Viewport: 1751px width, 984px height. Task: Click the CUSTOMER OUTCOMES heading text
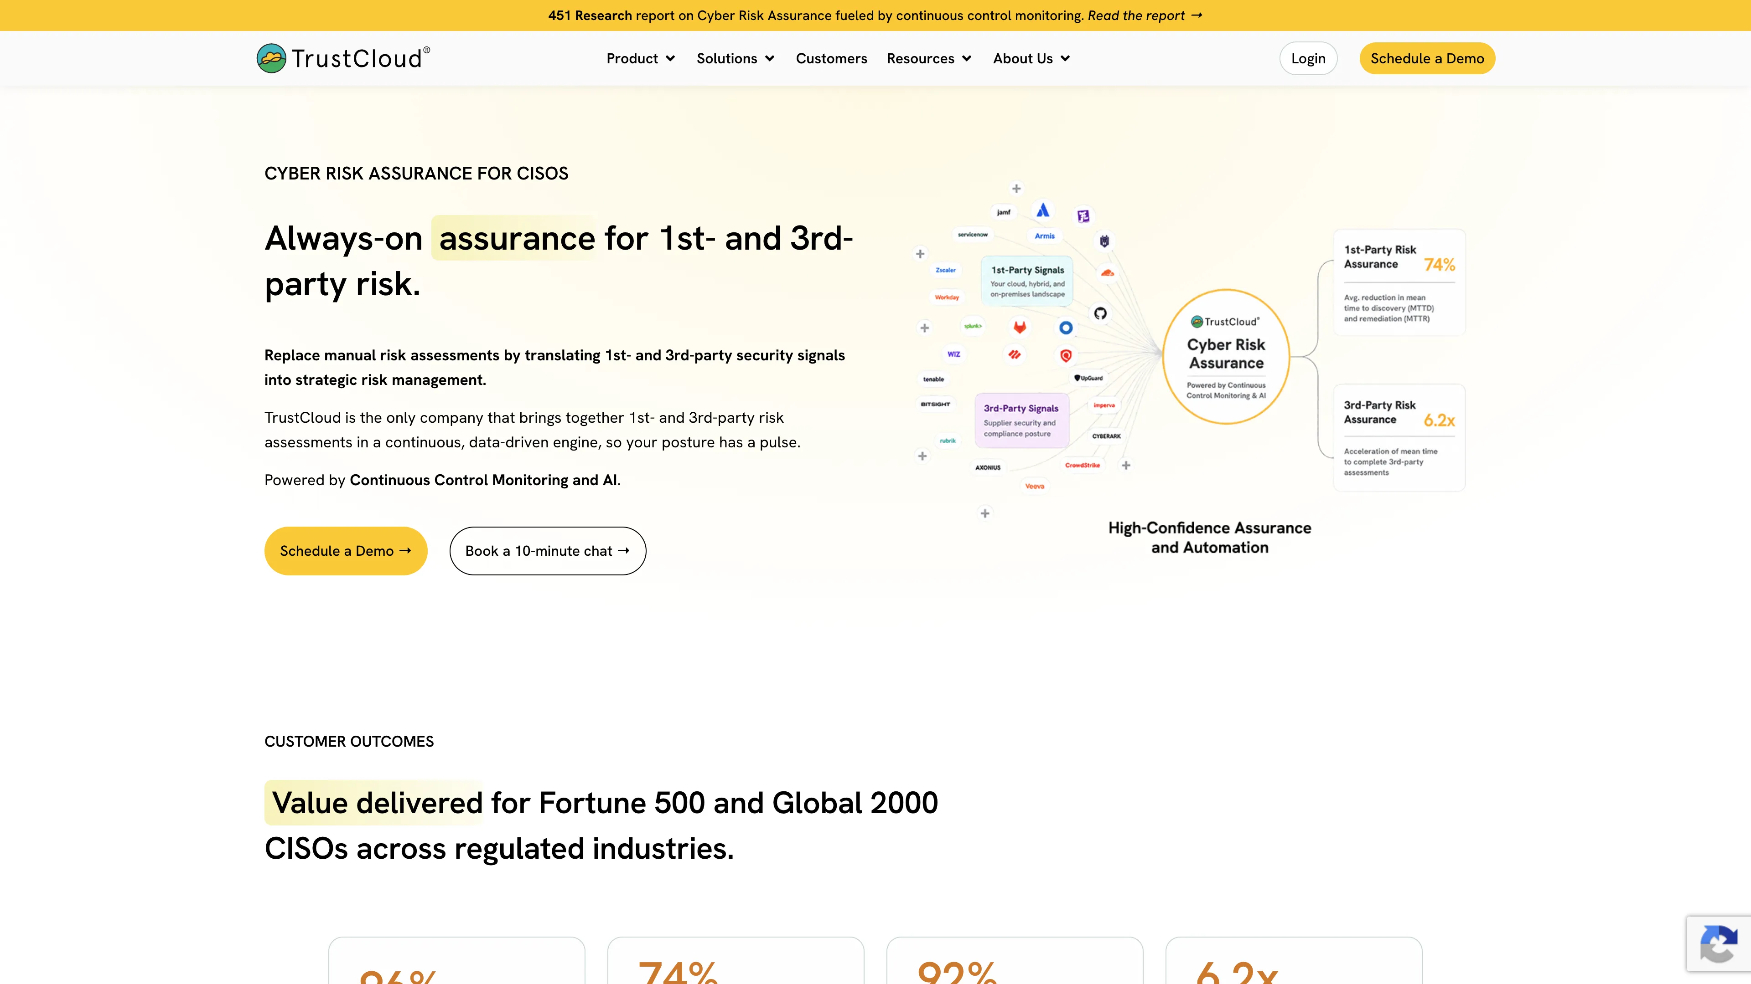pyautogui.click(x=349, y=742)
